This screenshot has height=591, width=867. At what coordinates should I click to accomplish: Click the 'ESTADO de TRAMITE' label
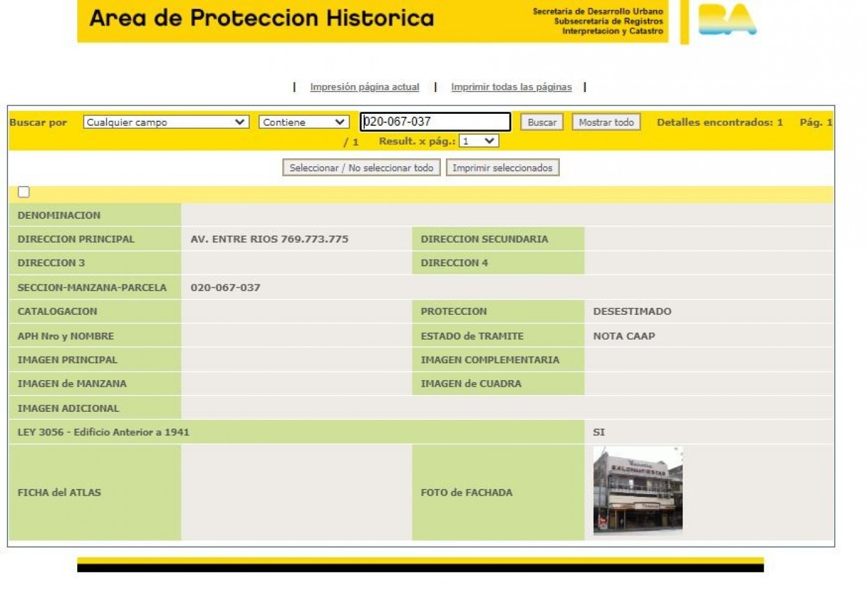point(472,336)
